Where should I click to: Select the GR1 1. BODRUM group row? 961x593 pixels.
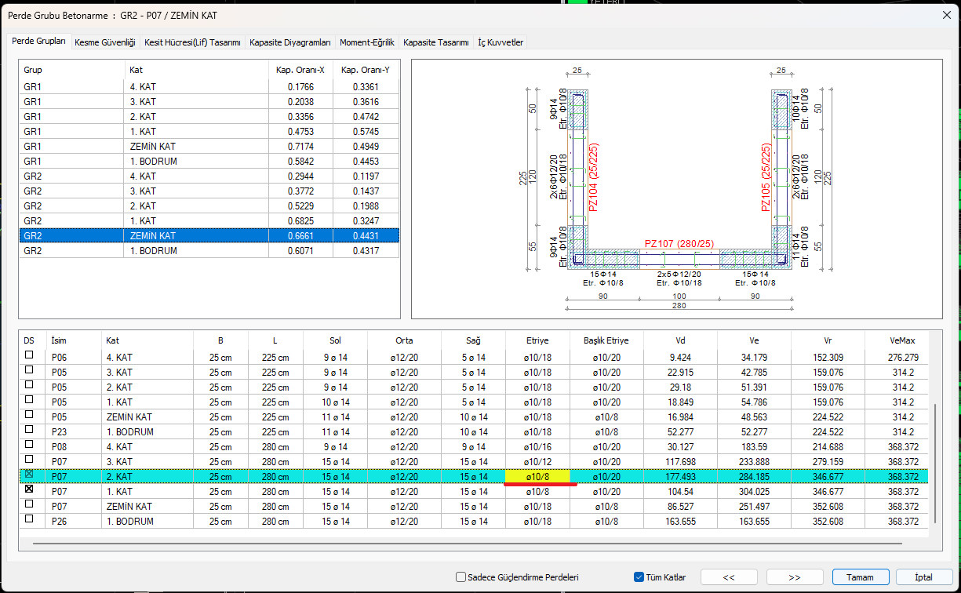(x=209, y=162)
